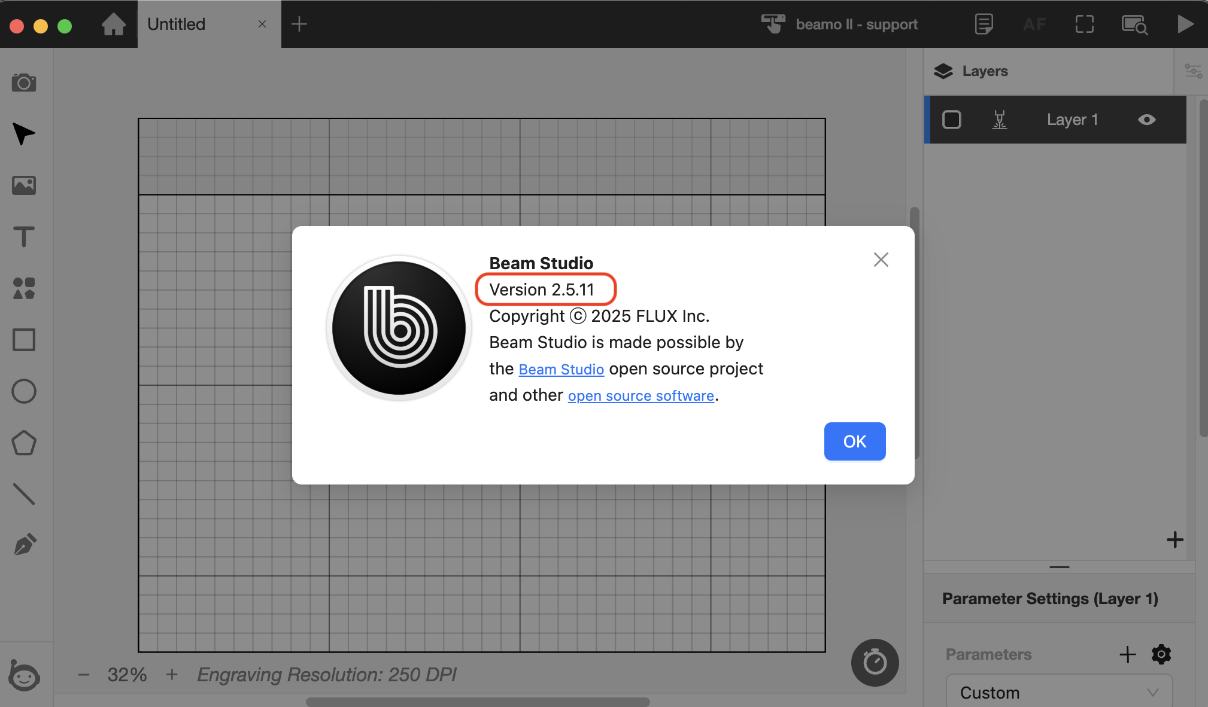The image size is (1208, 707).
Task: Select the Polygon tool
Action: click(24, 443)
